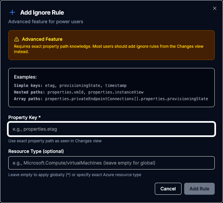Click the 'Use exact property path' hint

55,141
